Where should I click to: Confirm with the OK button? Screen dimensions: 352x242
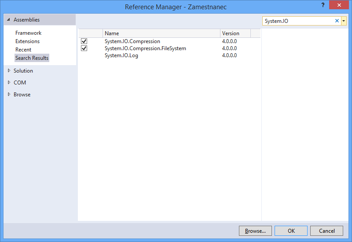[291, 231]
